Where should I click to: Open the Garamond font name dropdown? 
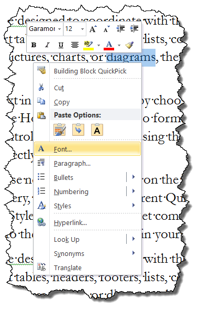coord(60,29)
